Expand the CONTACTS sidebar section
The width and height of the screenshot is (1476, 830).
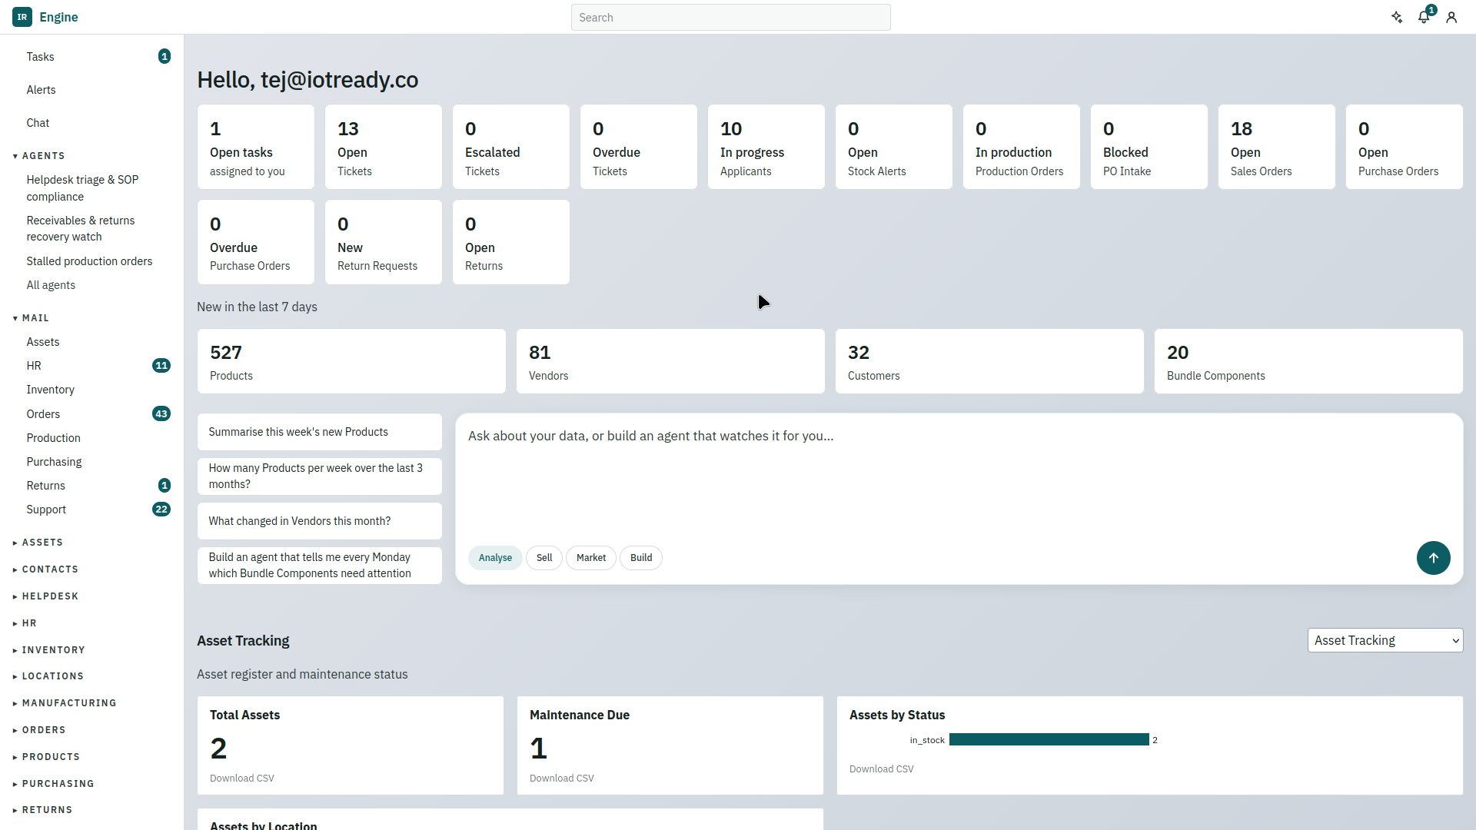coord(46,569)
